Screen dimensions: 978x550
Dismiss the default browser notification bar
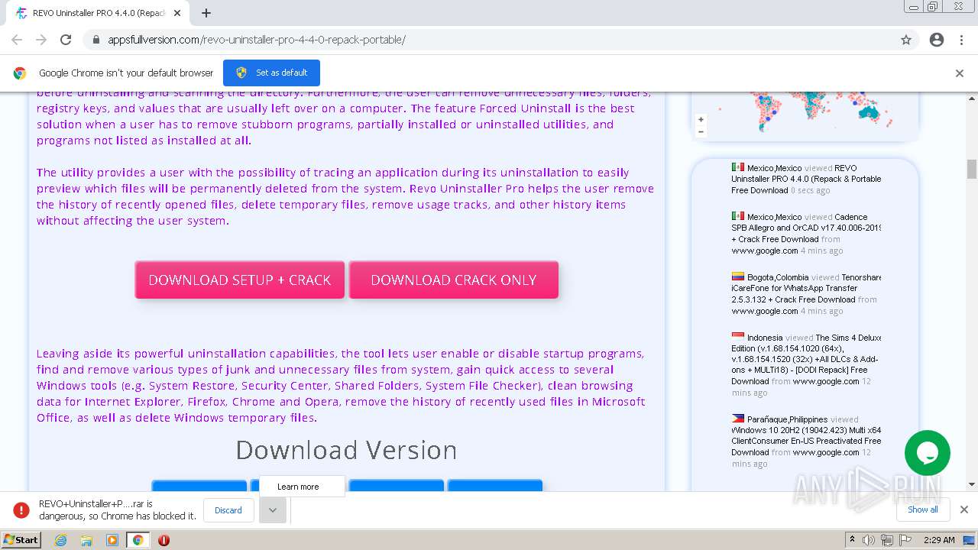pos(960,73)
